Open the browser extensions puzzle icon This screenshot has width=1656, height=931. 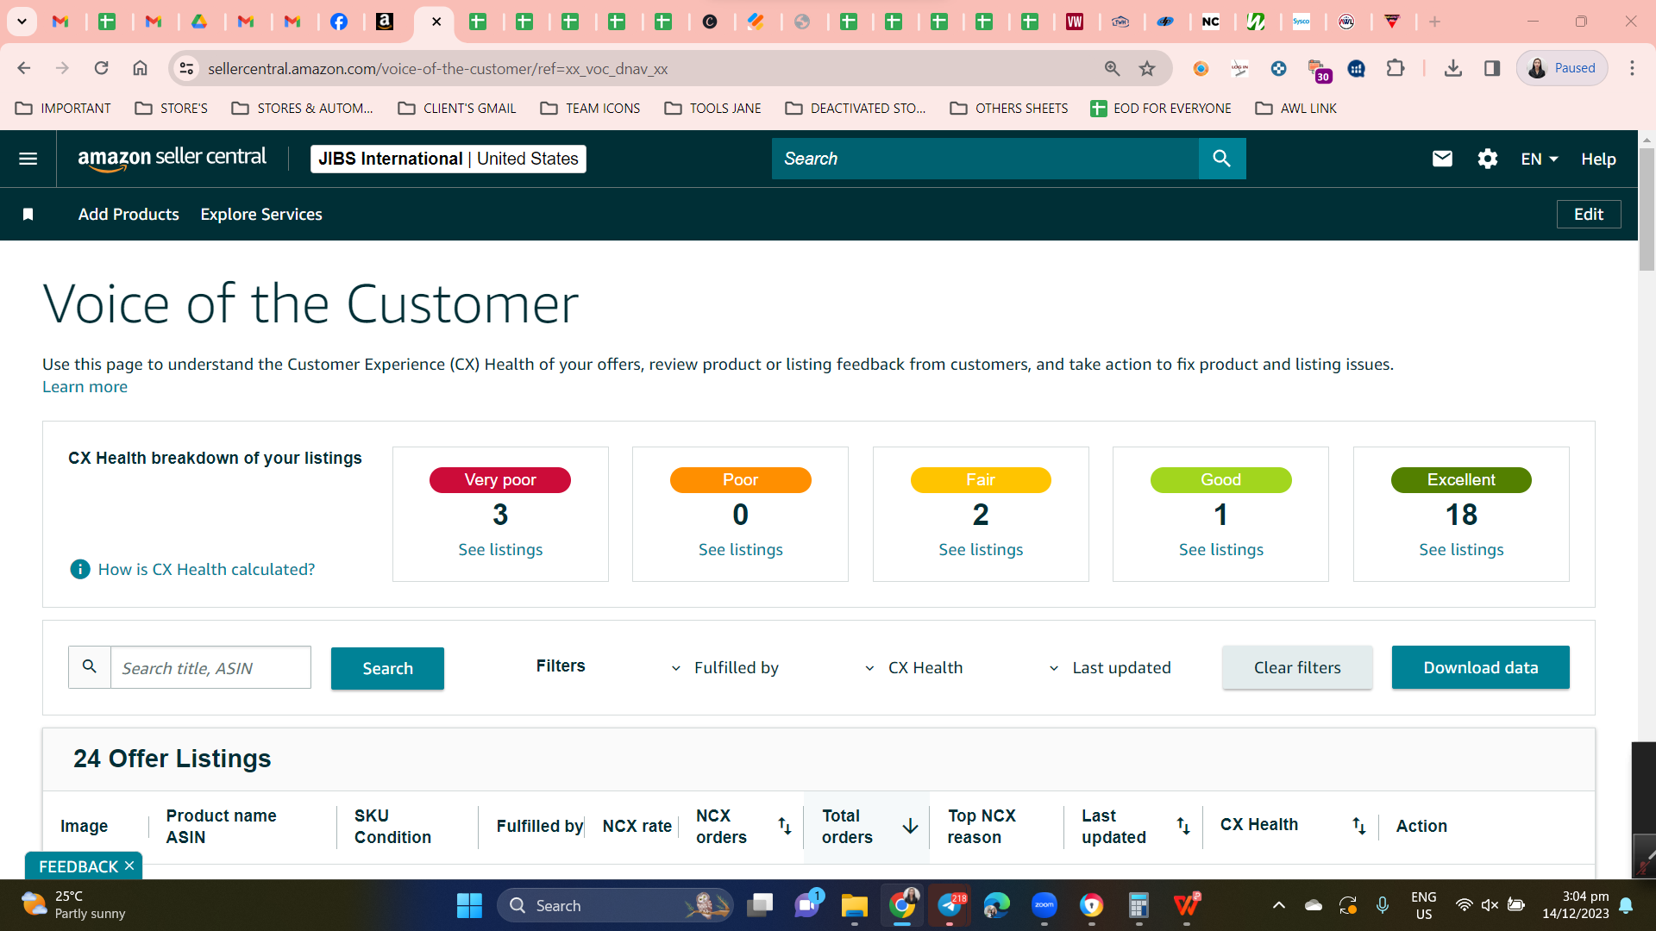pos(1396,68)
